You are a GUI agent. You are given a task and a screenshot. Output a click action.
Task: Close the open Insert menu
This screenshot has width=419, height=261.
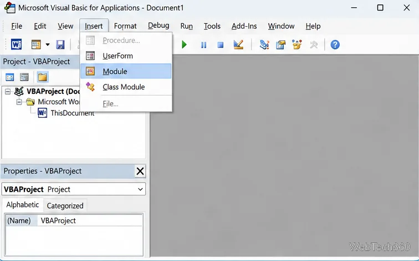pyautogui.click(x=94, y=26)
